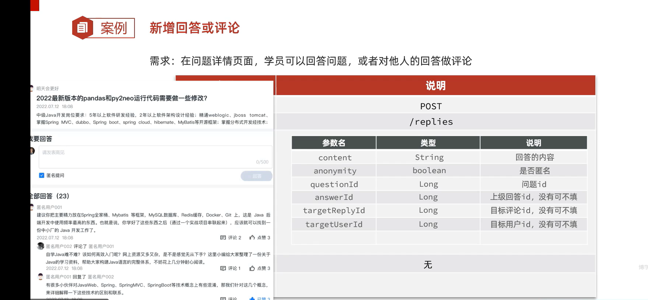Click the targetReplyId parameter cell
The height and width of the screenshot is (300, 648).
coord(334,211)
